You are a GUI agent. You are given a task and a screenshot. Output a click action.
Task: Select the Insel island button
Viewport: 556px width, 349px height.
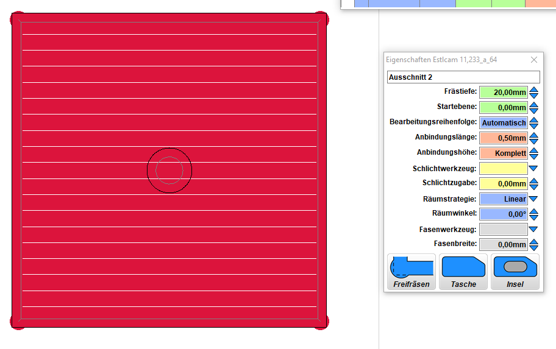(x=515, y=272)
